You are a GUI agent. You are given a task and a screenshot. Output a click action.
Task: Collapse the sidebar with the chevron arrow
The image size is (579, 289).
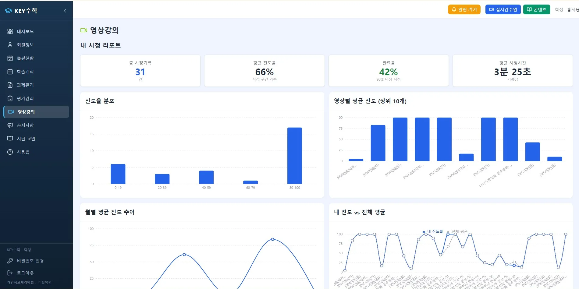(65, 11)
